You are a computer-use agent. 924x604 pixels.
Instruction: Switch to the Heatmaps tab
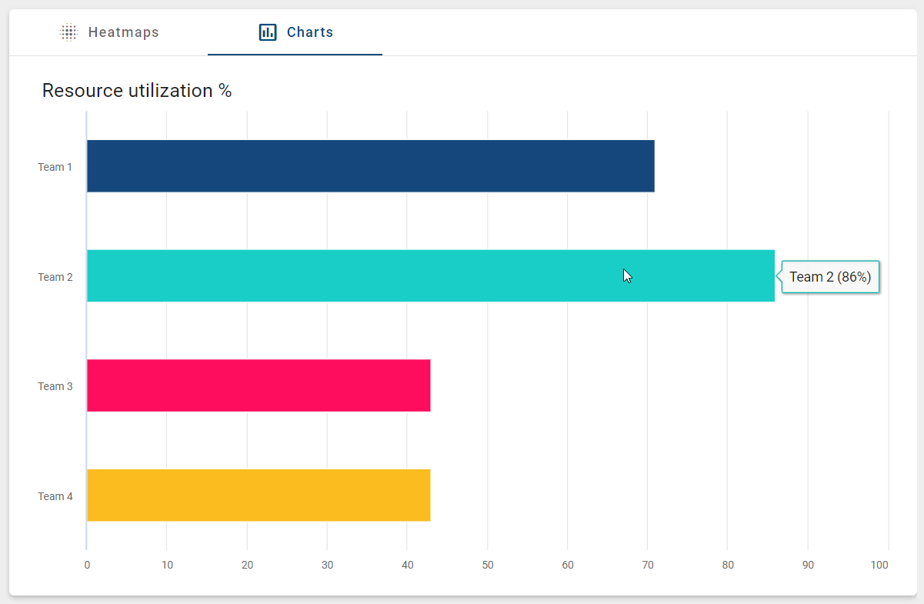[123, 32]
